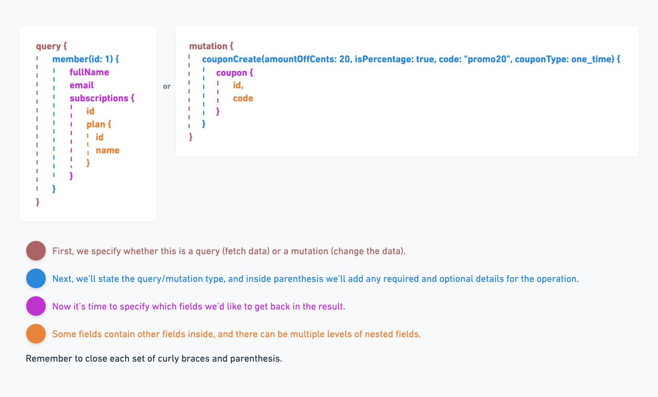658x397 pixels.
Task: Click the code field under coupon
Action: tap(243, 98)
